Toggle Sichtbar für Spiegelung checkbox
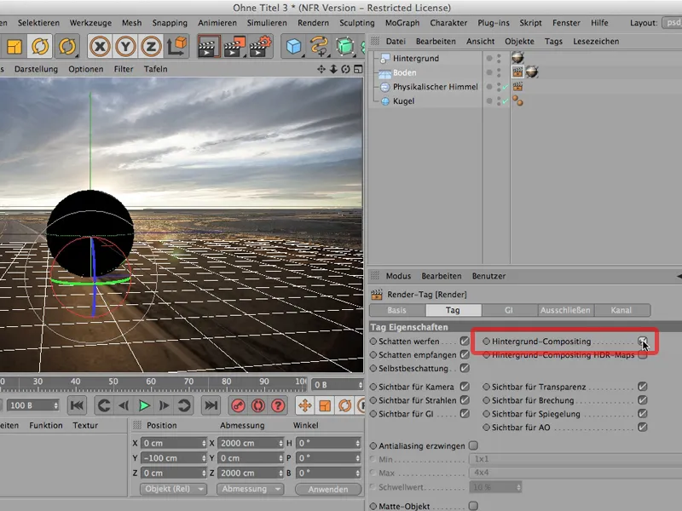This screenshot has width=682, height=511. pos(643,414)
